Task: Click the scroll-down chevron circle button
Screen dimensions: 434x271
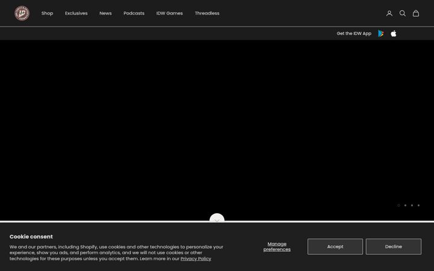Action: point(217,218)
